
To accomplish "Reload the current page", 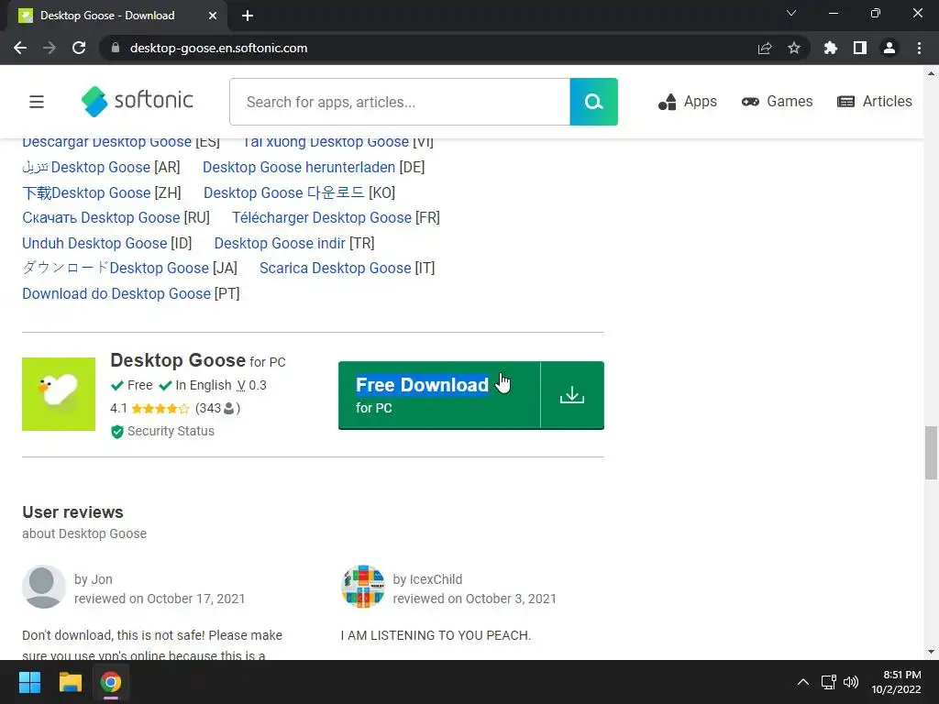I will pos(79,48).
